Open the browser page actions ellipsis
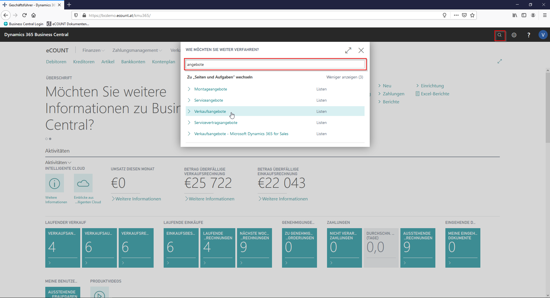This screenshot has height=298, width=550. coord(456,15)
